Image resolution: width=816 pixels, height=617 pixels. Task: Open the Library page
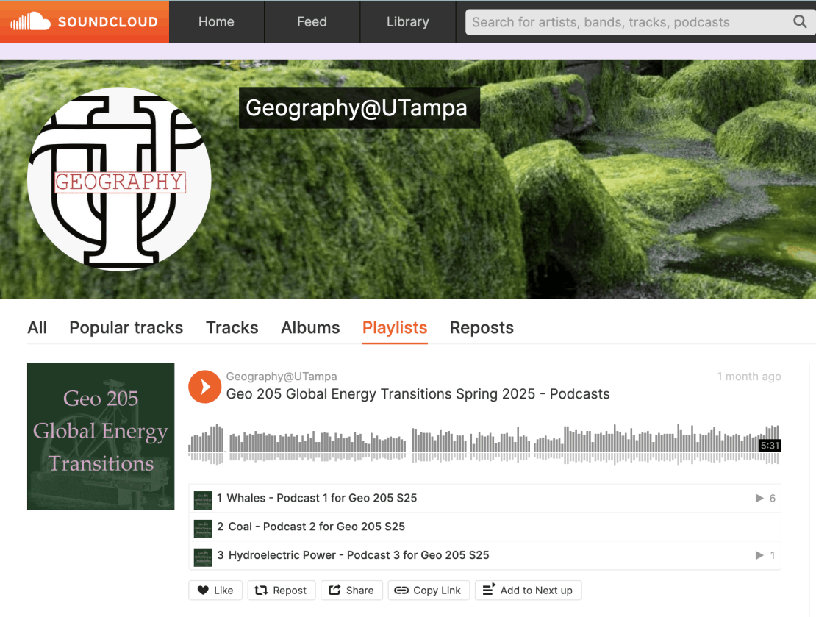407,22
